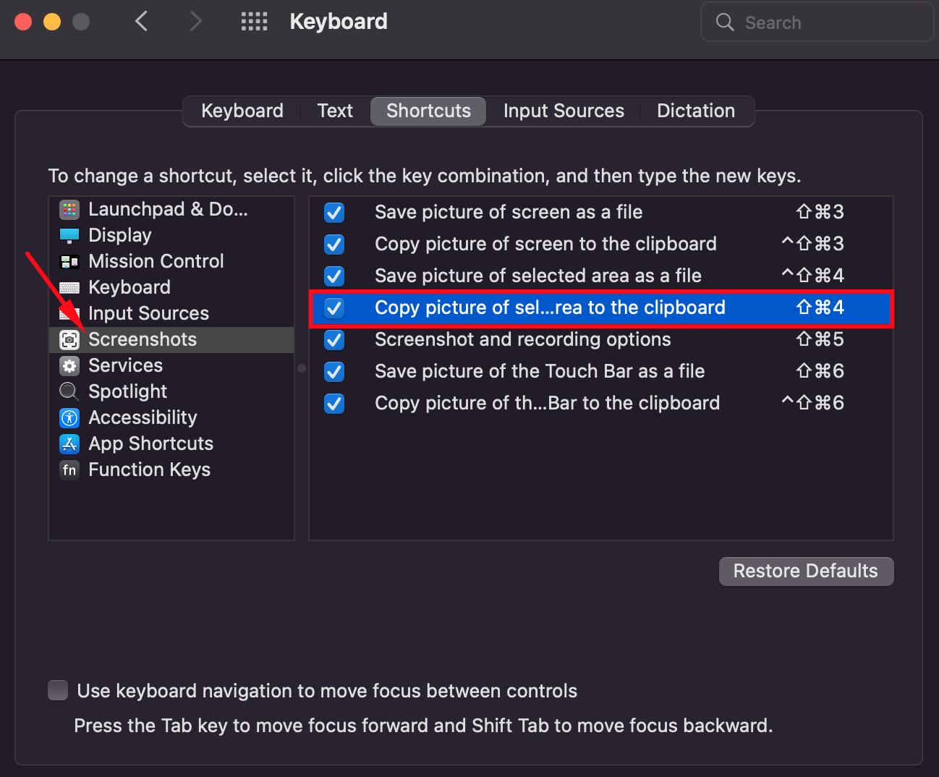Viewport: 939px width, 777px height.
Task: Uncheck 'Save picture of screen as a file'
Action: pos(333,212)
